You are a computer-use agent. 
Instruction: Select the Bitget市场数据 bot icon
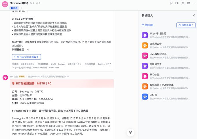pos(145,35)
